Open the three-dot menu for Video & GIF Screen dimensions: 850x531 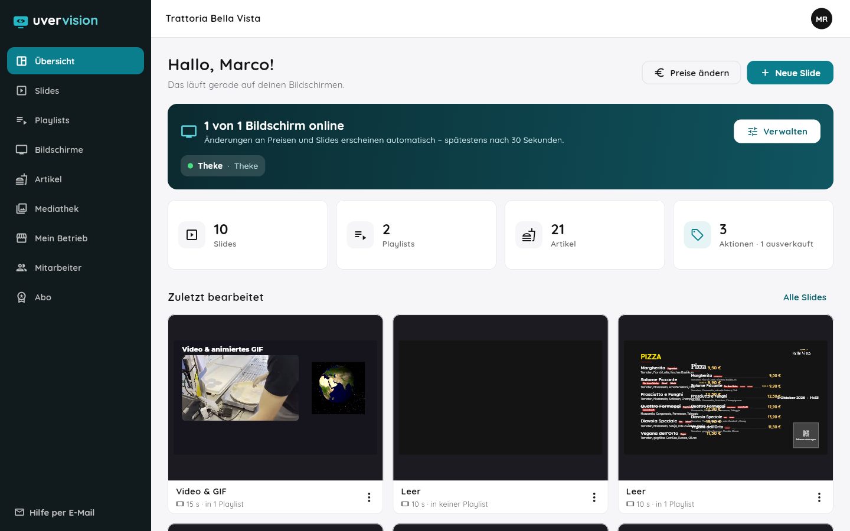click(x=369, y=497)
